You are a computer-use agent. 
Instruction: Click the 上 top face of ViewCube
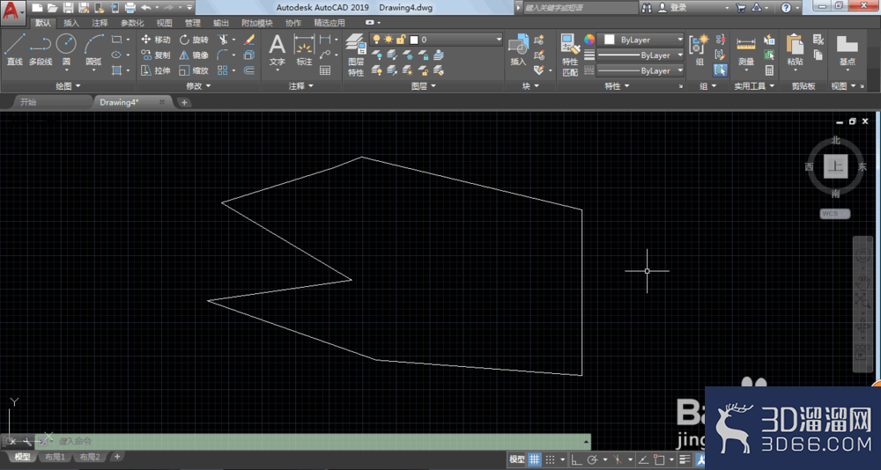click(835, 166)
